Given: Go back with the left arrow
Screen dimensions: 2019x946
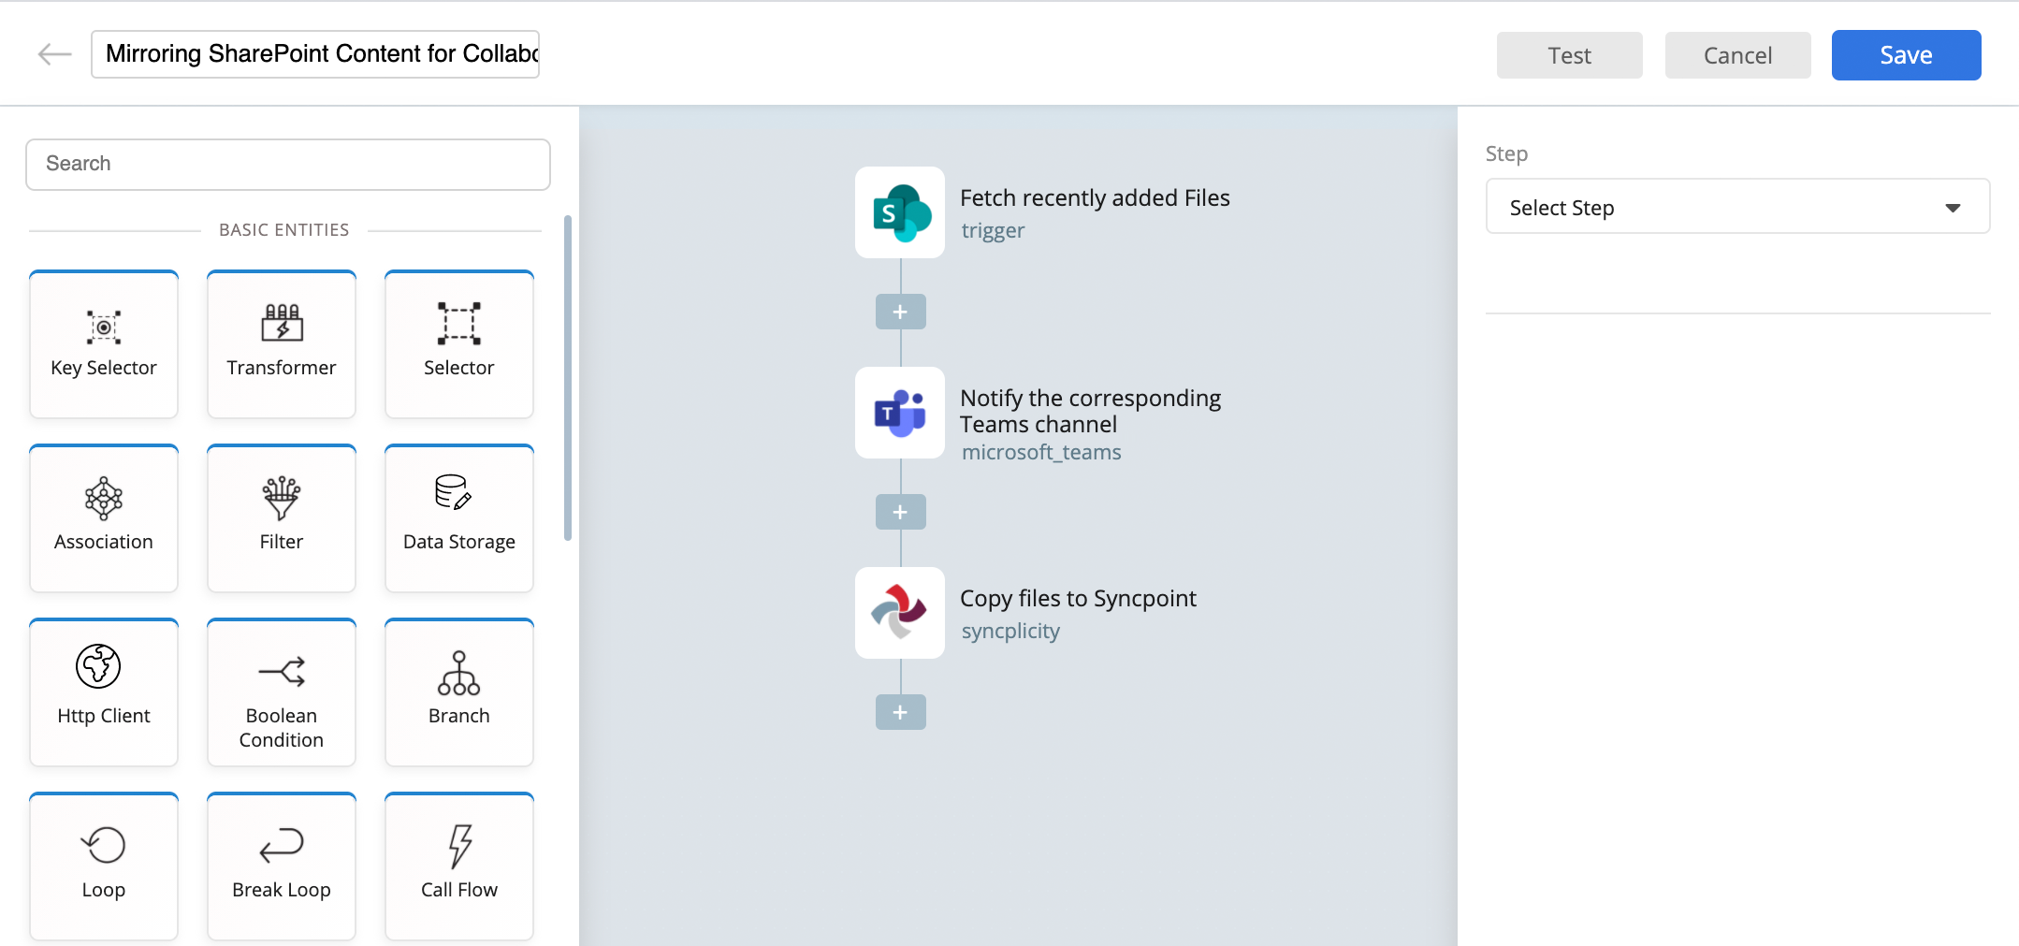Looking at the screenshot, I should tap(54, 54).
